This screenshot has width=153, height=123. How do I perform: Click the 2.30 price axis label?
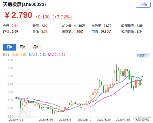pyautogui.click(x=10, y=116)
